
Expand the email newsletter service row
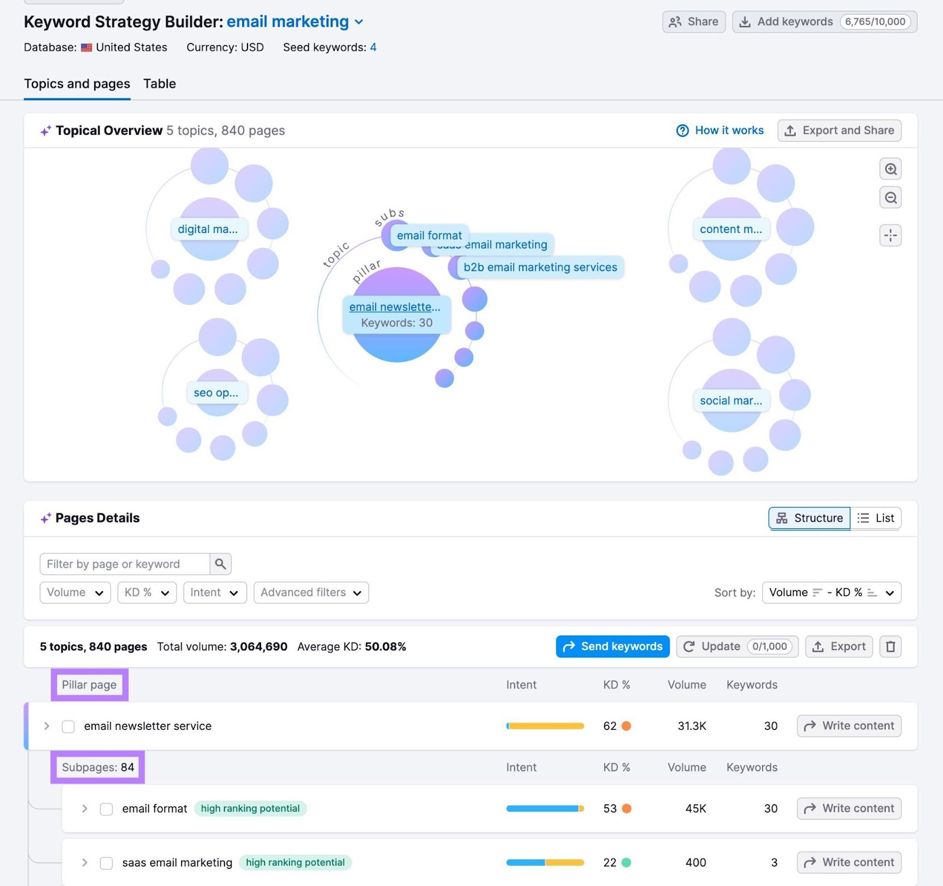coord(46,726)
